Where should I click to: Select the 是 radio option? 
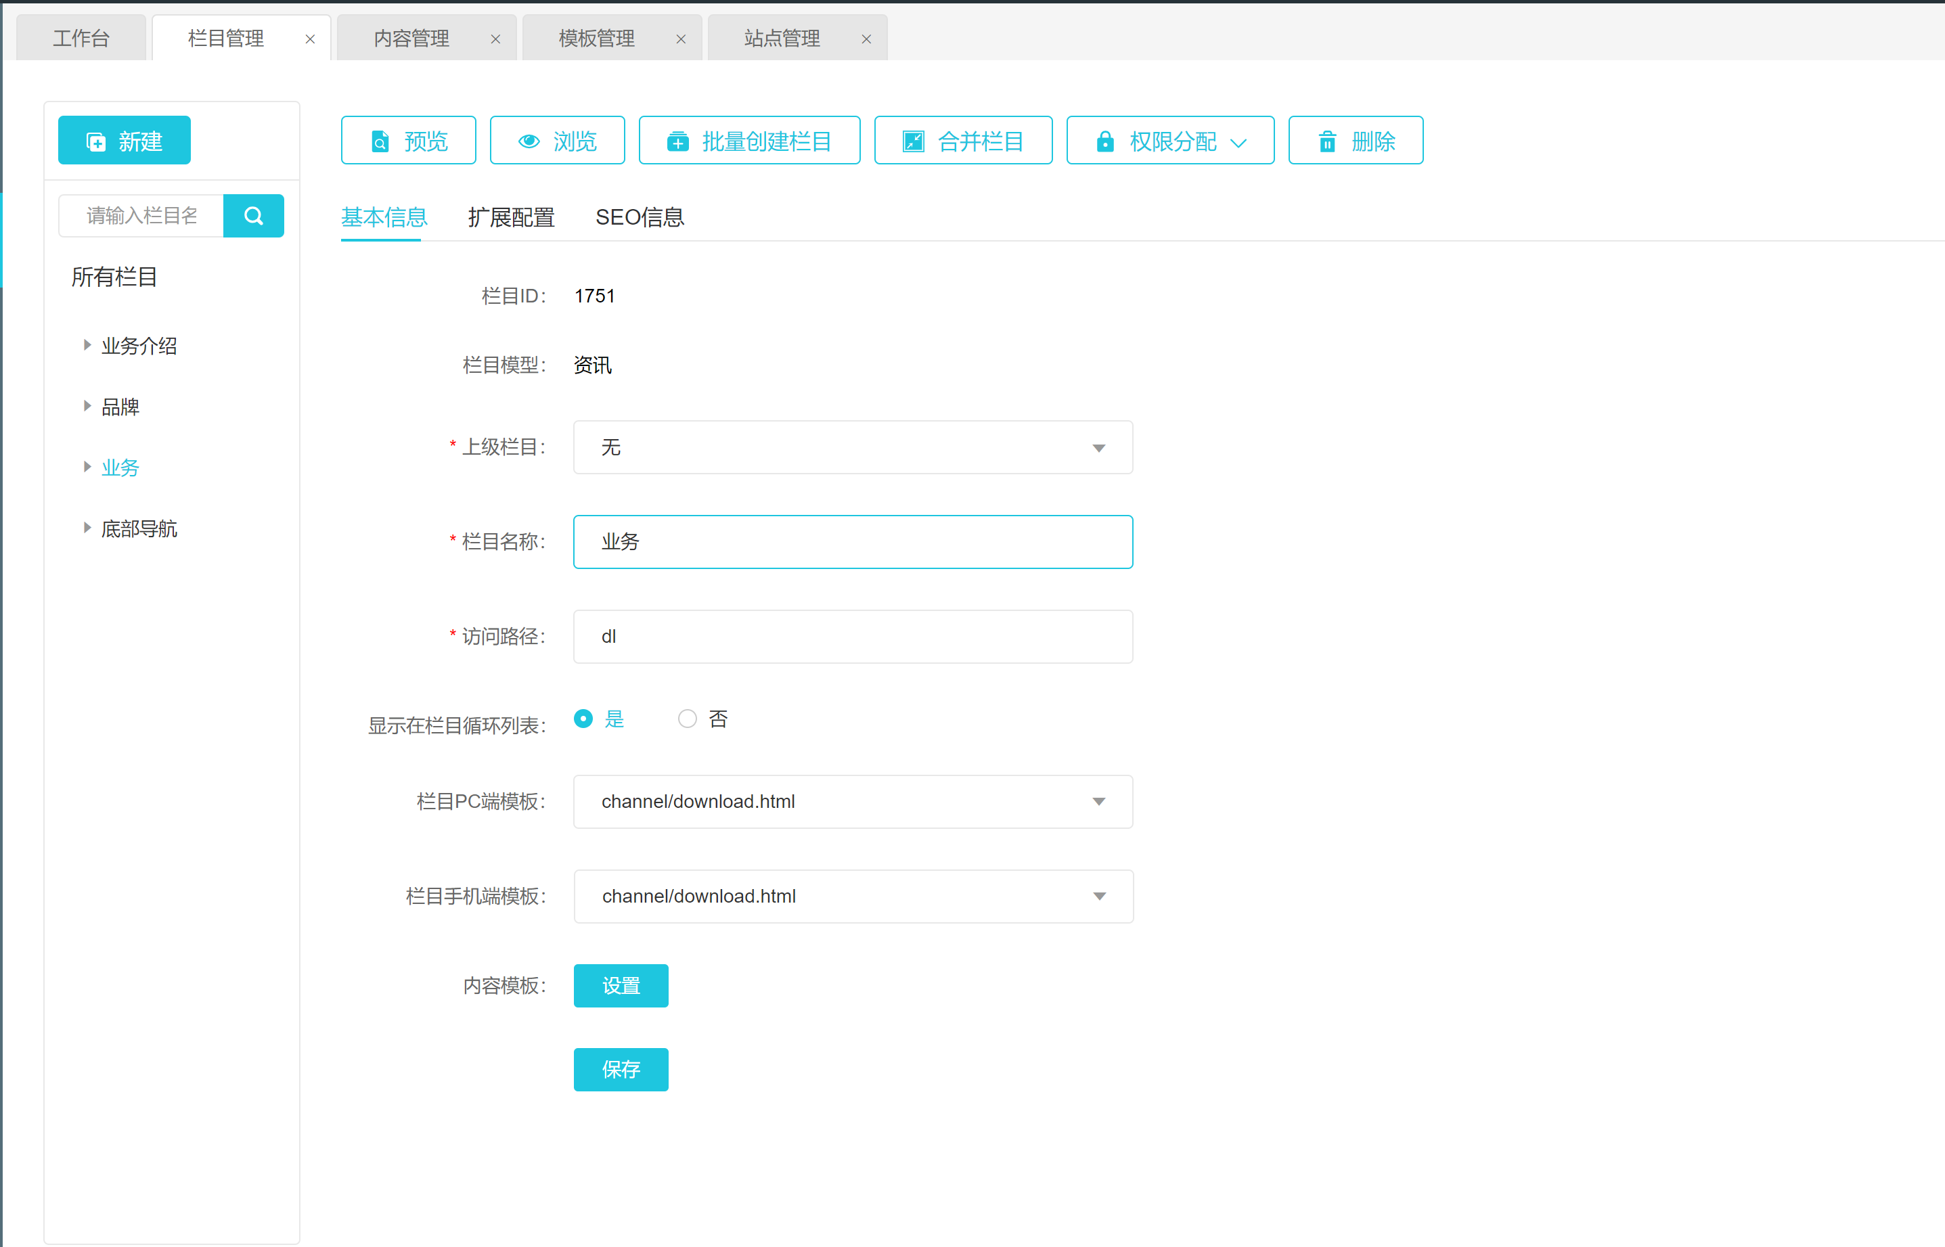pyautogui.click(x=583, y=719)
